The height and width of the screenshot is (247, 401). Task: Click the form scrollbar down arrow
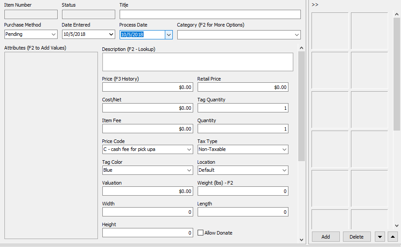[x=301, y=239]
